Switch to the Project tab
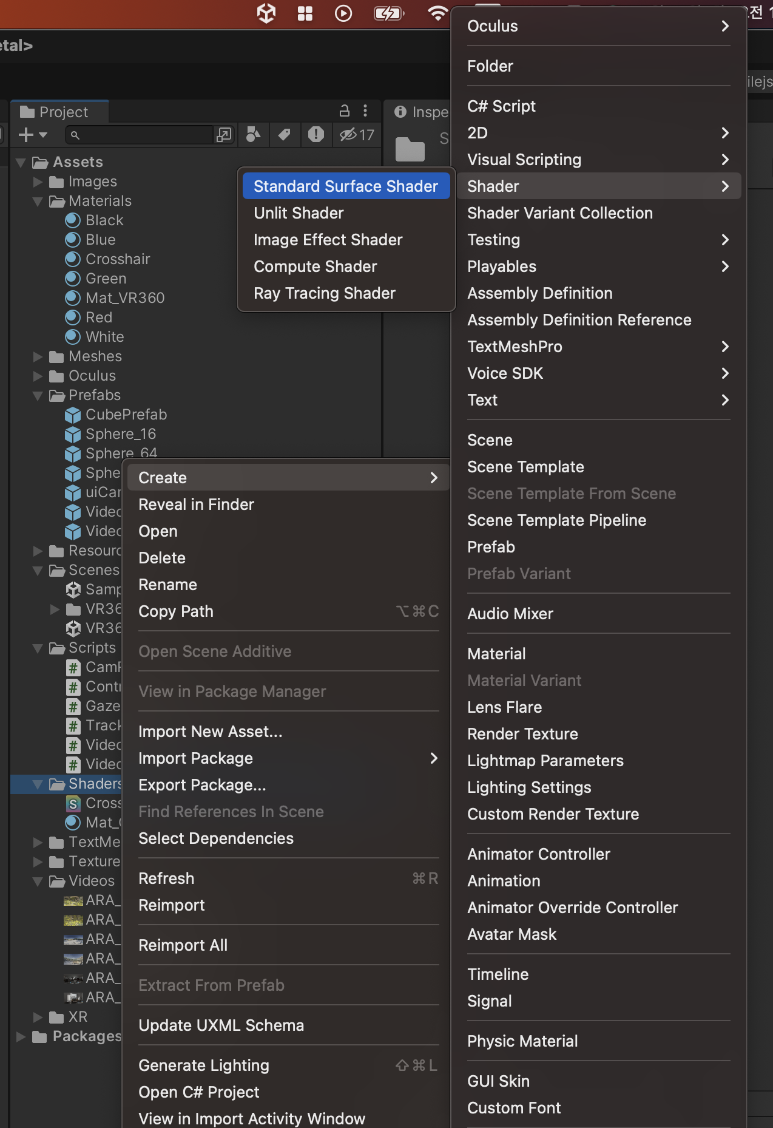This screenshot has height=1128, width=773. tap(59, 112)
